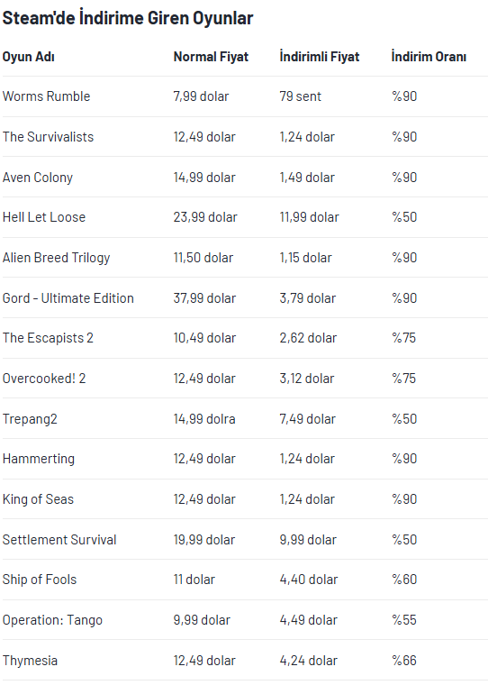Click The Escapists 2 %75 discount rate

click(403, 338)
